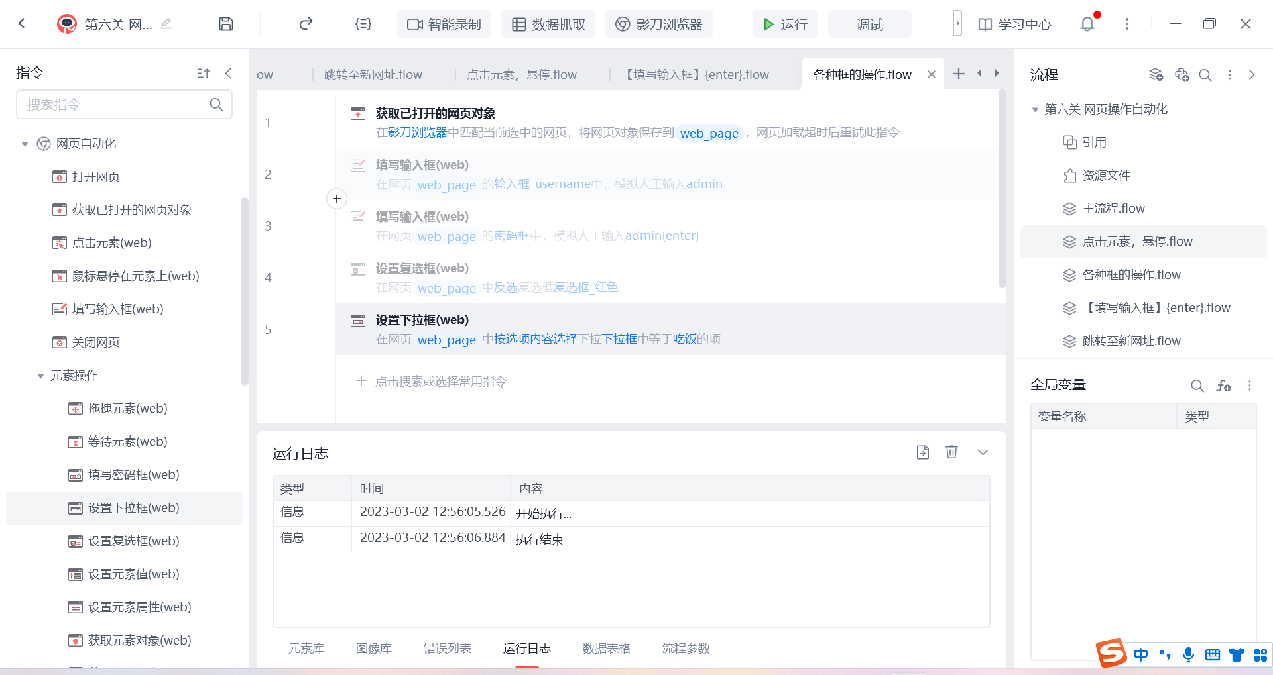The image size is (1273, 675).
Task: Open the 错误列表 bottom tab
Action: click(x=448, y=649)
